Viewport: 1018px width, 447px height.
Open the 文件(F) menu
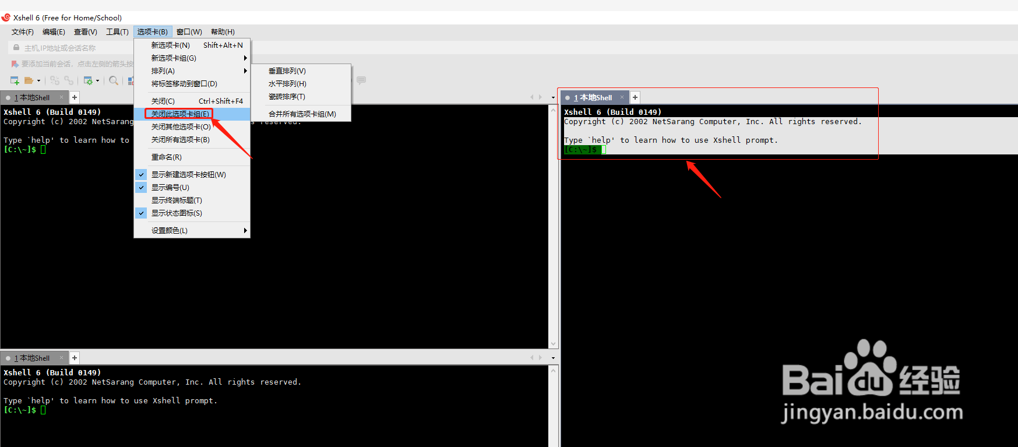[23, 31]
